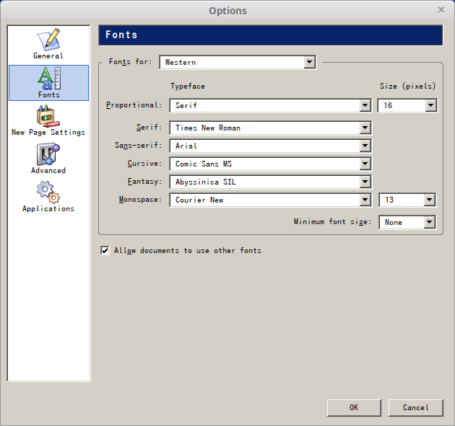Click the New Page Settings label

coord(48,133)
